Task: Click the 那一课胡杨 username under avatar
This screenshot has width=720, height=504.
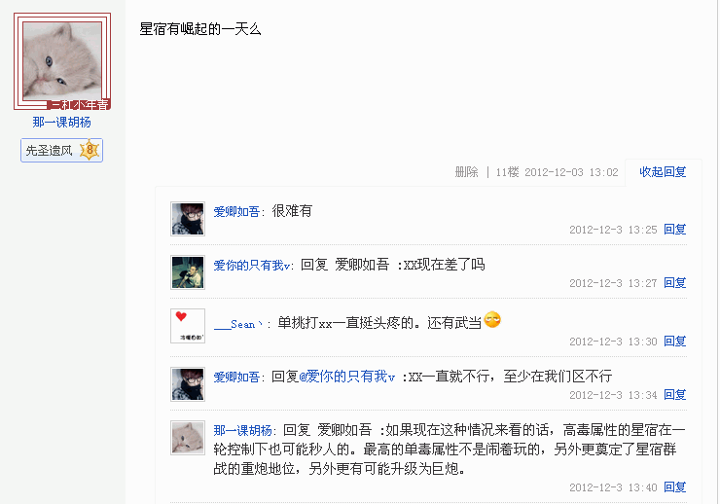Action: pos(61,122)
